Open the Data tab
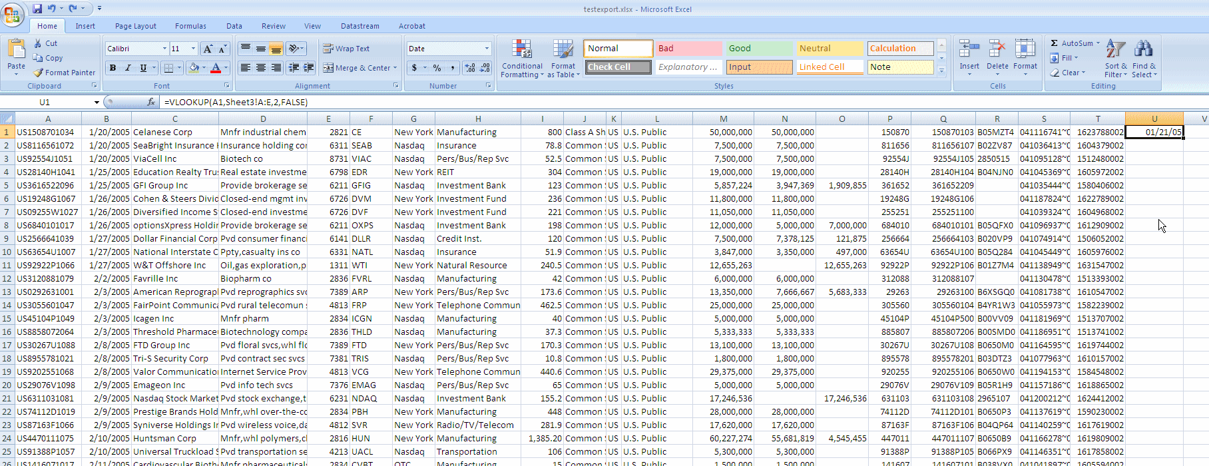This screenshot has width=1209, height=466. tap(234, 26)
